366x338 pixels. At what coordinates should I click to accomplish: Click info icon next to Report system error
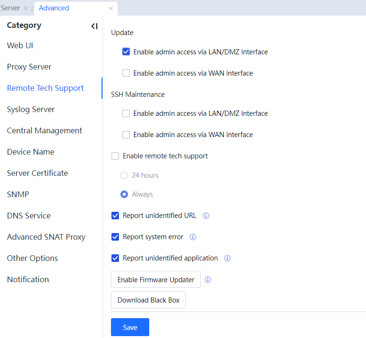193,237
